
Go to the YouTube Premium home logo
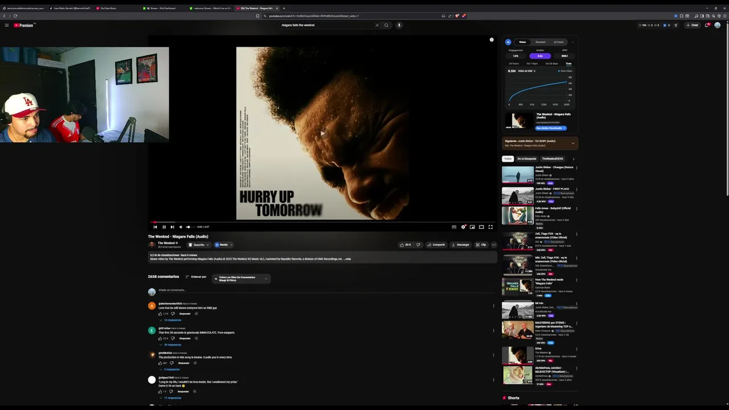pyautogui.click(x=24, y=25)
